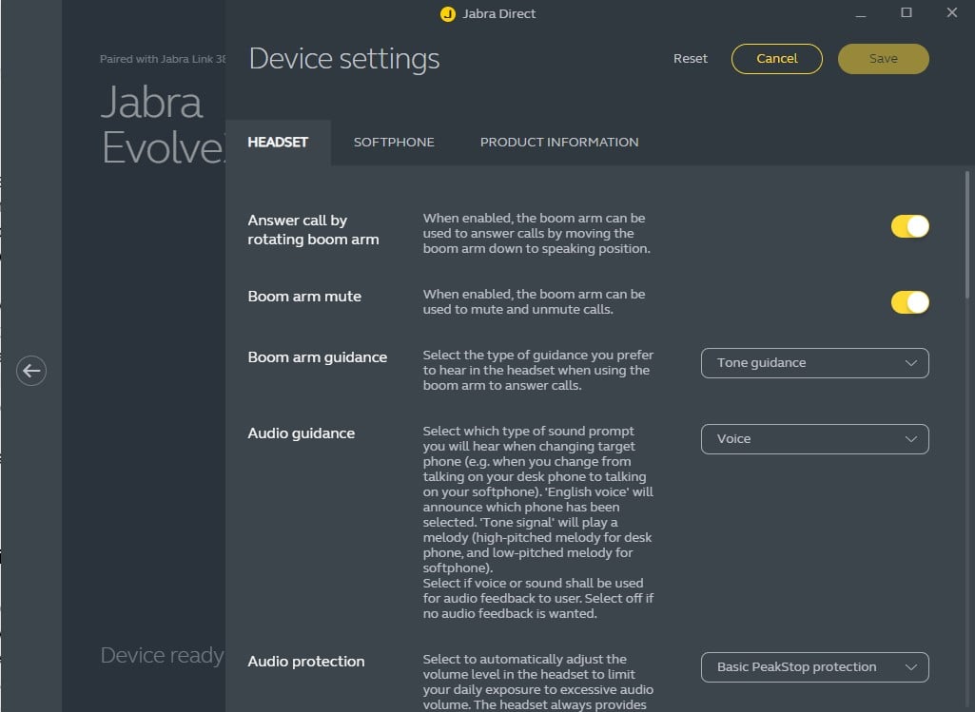Disable answer call by rotating boom arm
The width and height of the screenshot is (975, 712).
coord(909,227)
